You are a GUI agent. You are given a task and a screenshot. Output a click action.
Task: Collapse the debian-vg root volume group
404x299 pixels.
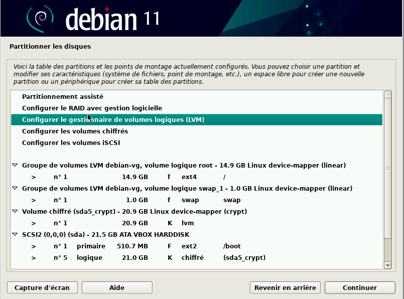[15, 165]
